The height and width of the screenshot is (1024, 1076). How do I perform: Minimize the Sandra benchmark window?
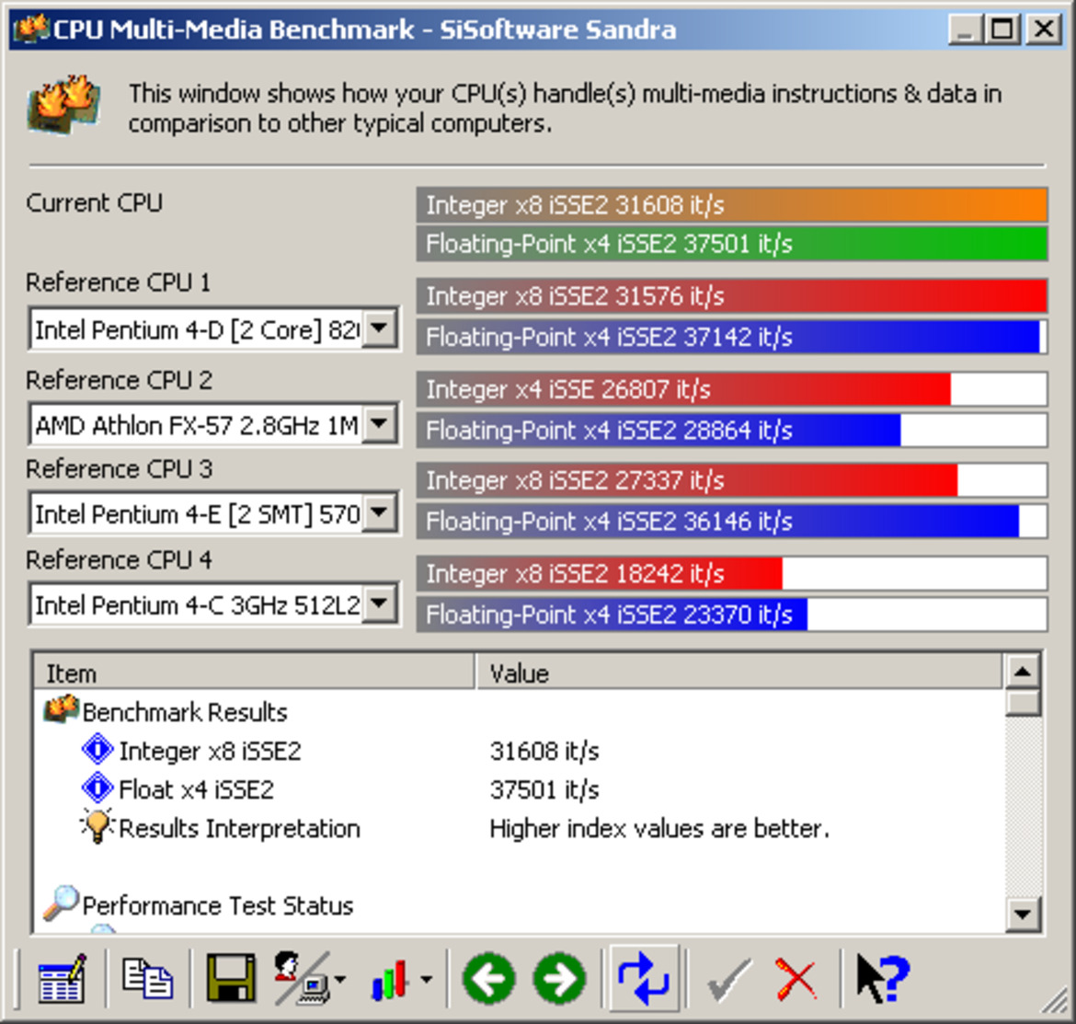[965, 29]
